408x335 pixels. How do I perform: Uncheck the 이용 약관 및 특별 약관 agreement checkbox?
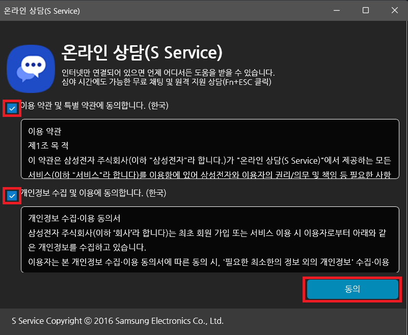[12, 108]
